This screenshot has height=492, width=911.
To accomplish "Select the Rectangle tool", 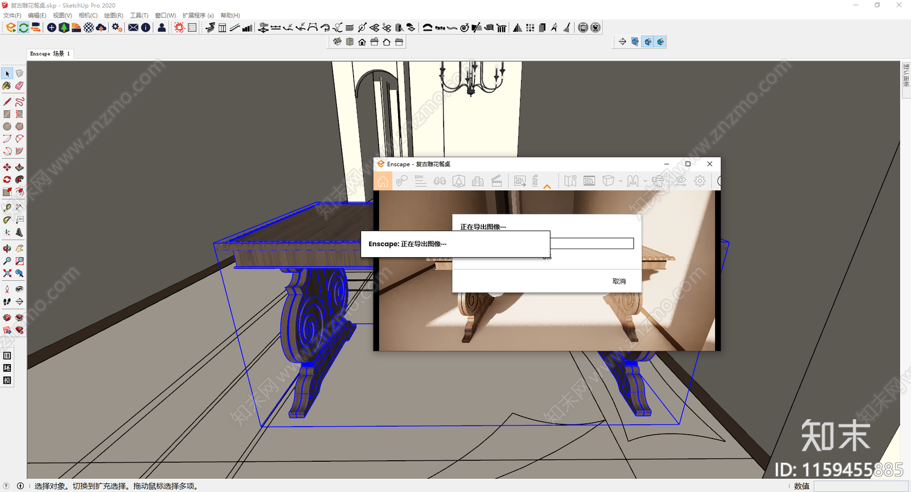I will tap(7, 114).
